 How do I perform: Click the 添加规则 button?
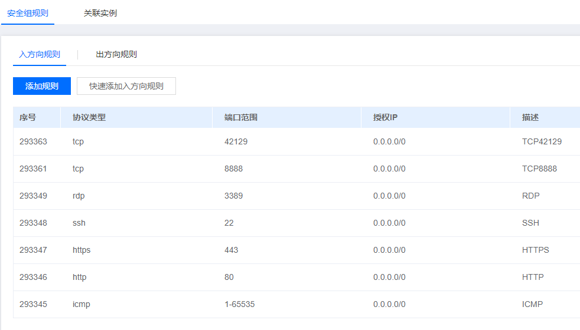[42, 86]
